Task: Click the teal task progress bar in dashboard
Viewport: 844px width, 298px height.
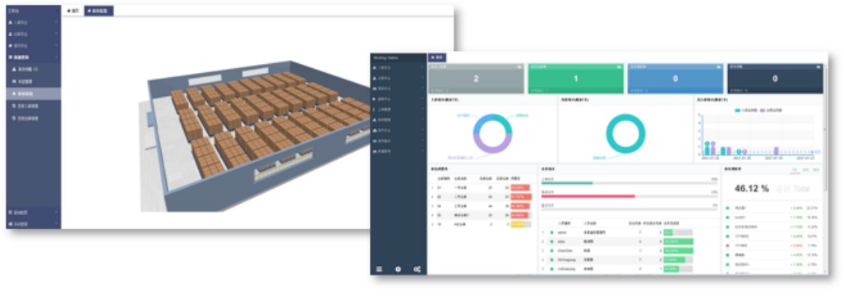Action: [x=567, y=183]
